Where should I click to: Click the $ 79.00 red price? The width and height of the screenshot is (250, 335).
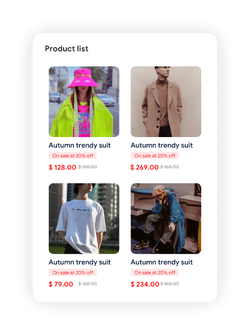pyautogui.click(x=61, y=284)
